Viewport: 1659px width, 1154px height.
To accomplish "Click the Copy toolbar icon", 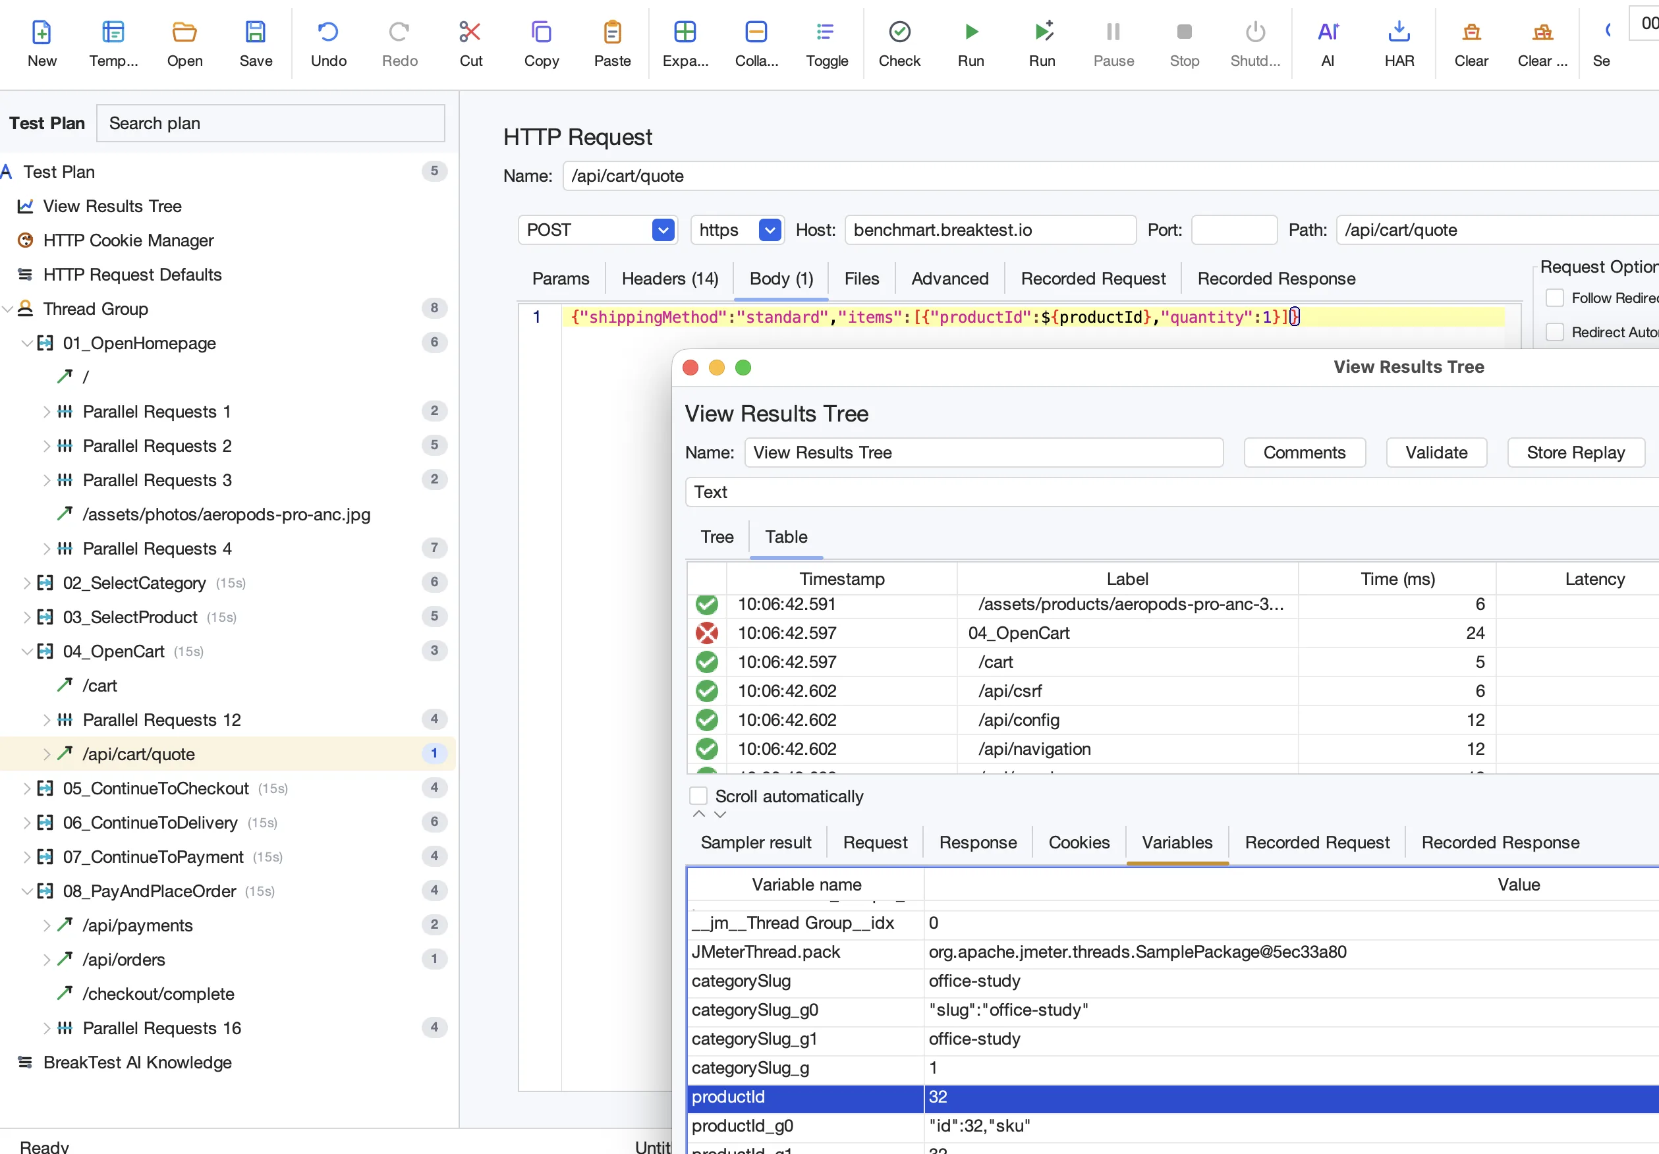I will pyautogui.click(x=541, y=32).
